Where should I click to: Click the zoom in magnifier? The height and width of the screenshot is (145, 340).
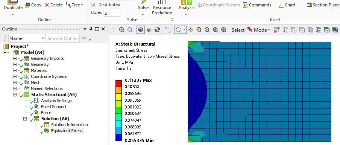coord(207,30)
